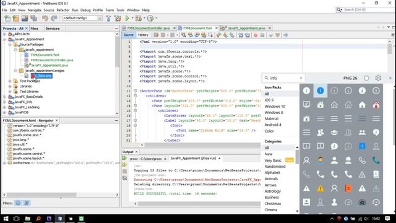Expand the JavaFX_BasicDetails project
The height and width of the screenshot is (223, 396).
pos(4,97)
